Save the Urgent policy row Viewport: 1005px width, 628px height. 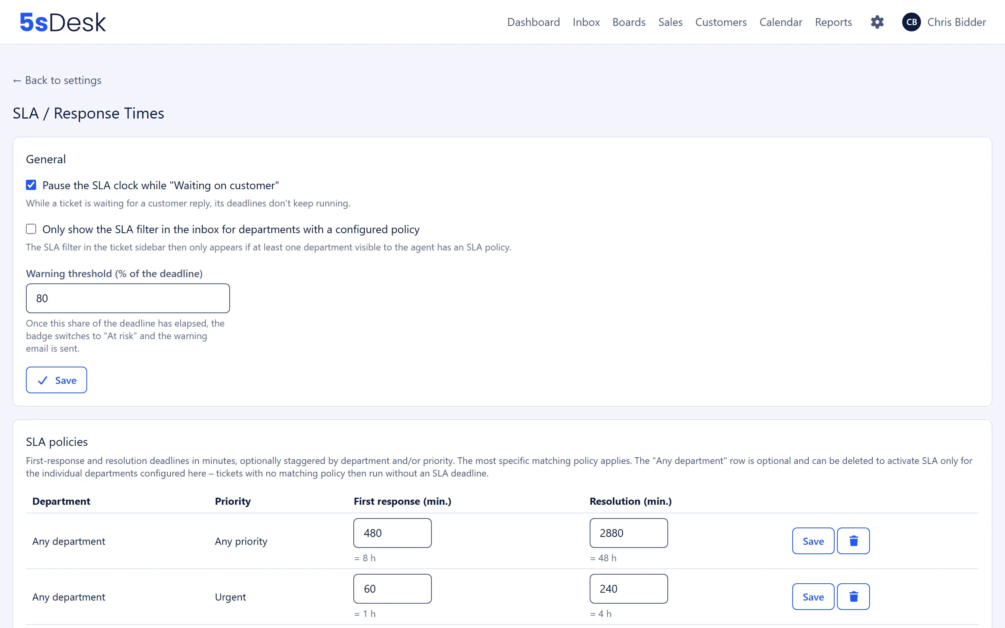coord(813,597)
